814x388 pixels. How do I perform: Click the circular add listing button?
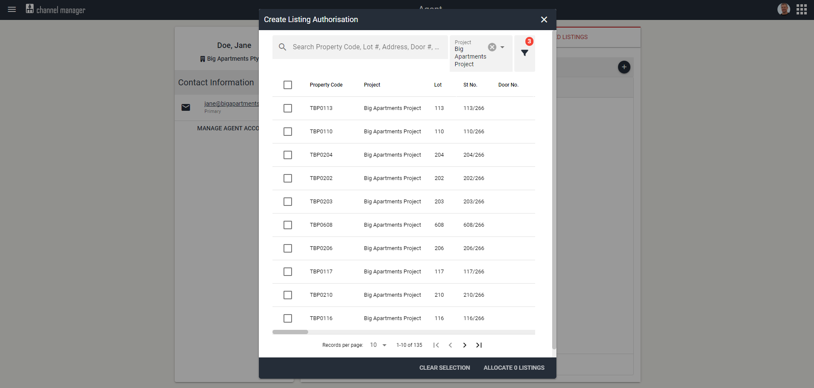pos(624,67)
